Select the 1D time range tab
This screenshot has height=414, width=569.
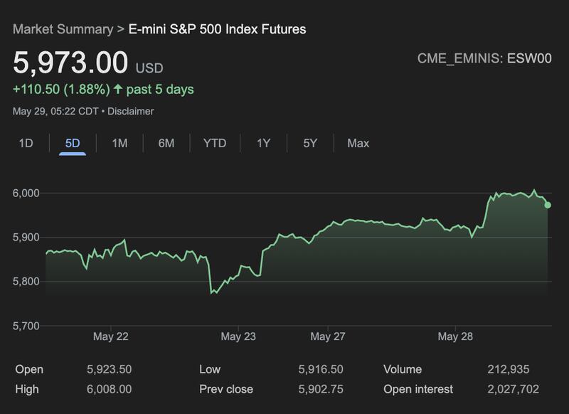tap(26, 143)
